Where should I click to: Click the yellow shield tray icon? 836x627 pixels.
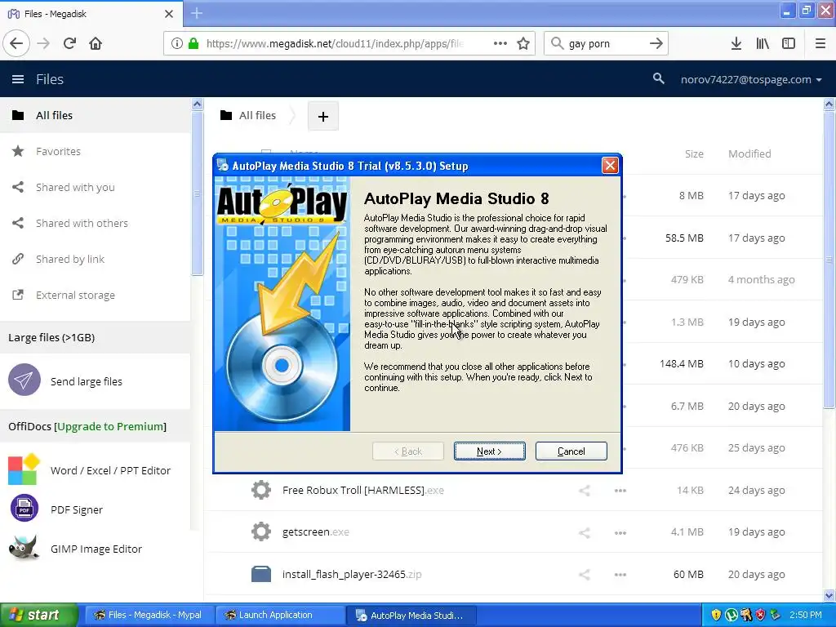click(716, 615)
